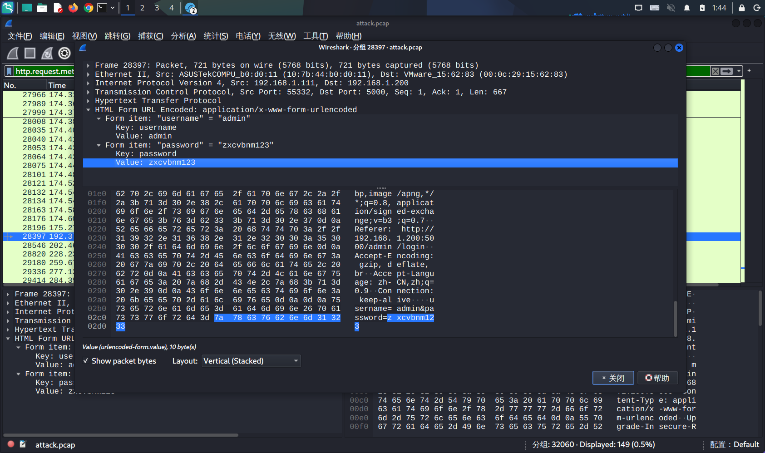Open the Layout Vertical (Stacked) dropdown
The height and width of the screenshot is (453, 765).
coord(251,361)
